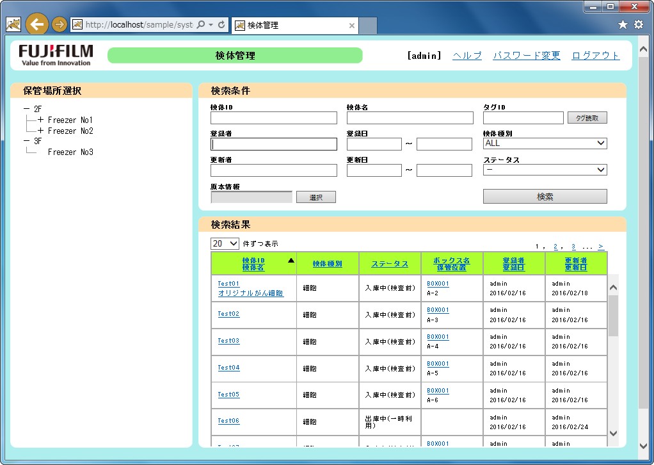Focus the 更新者 input field
This screenshot has height=465, width=654.
[x=274, y=170]
